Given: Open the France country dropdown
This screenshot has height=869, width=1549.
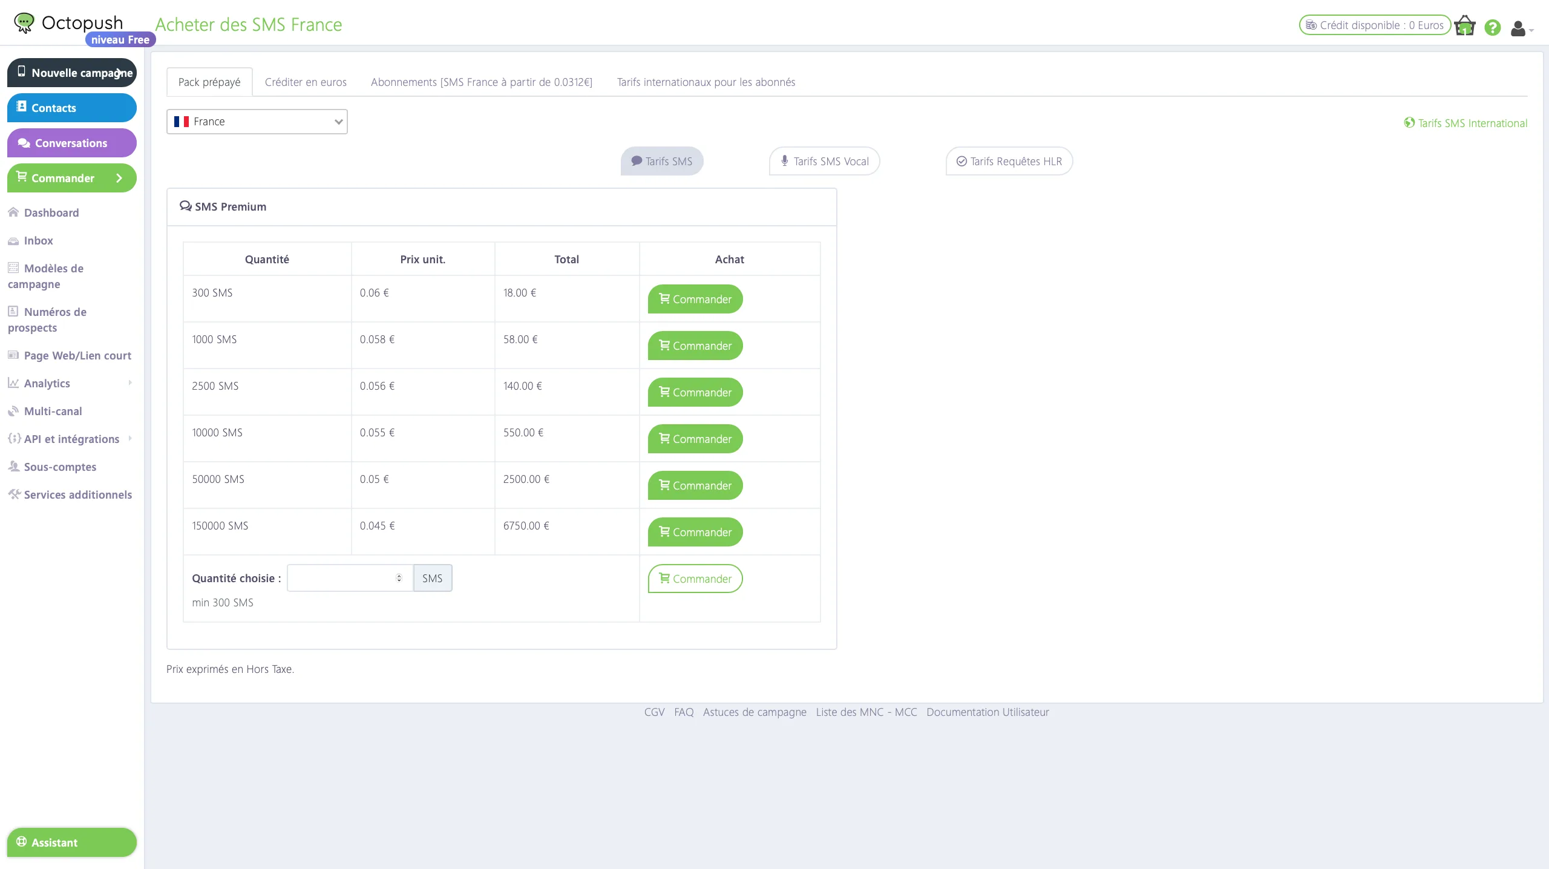Looking at the screenshot, I should [x=257, y=122].
